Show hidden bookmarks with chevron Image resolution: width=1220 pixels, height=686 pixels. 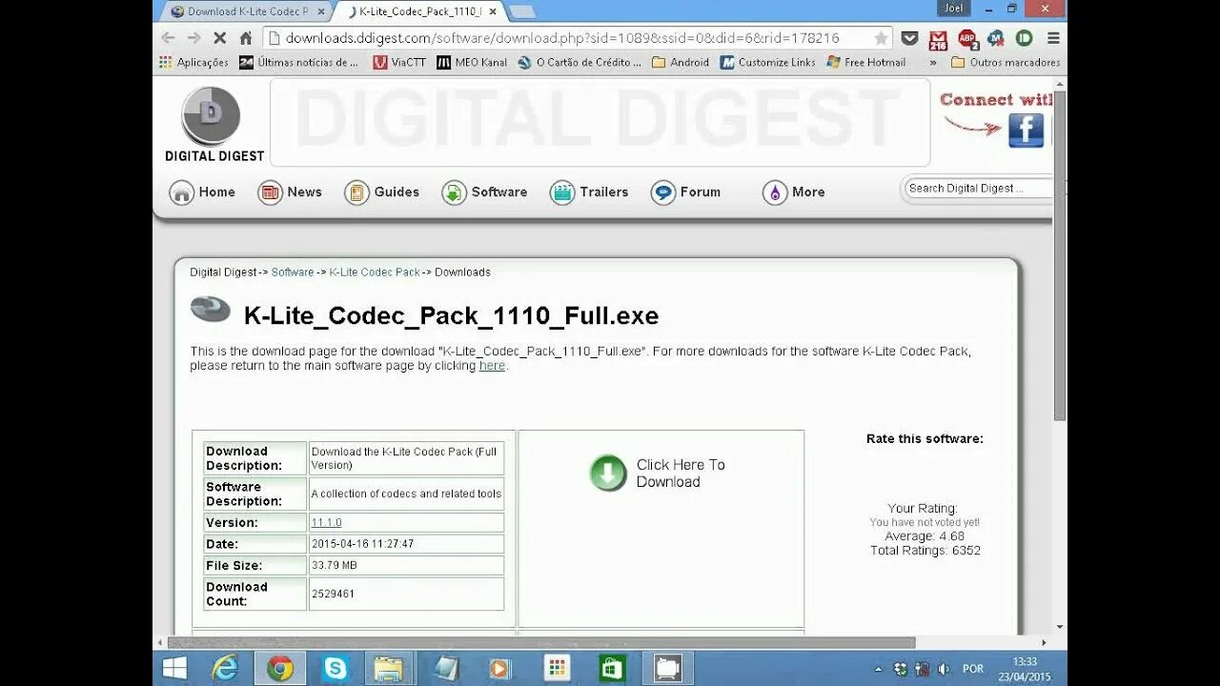[x=933, y=62]
